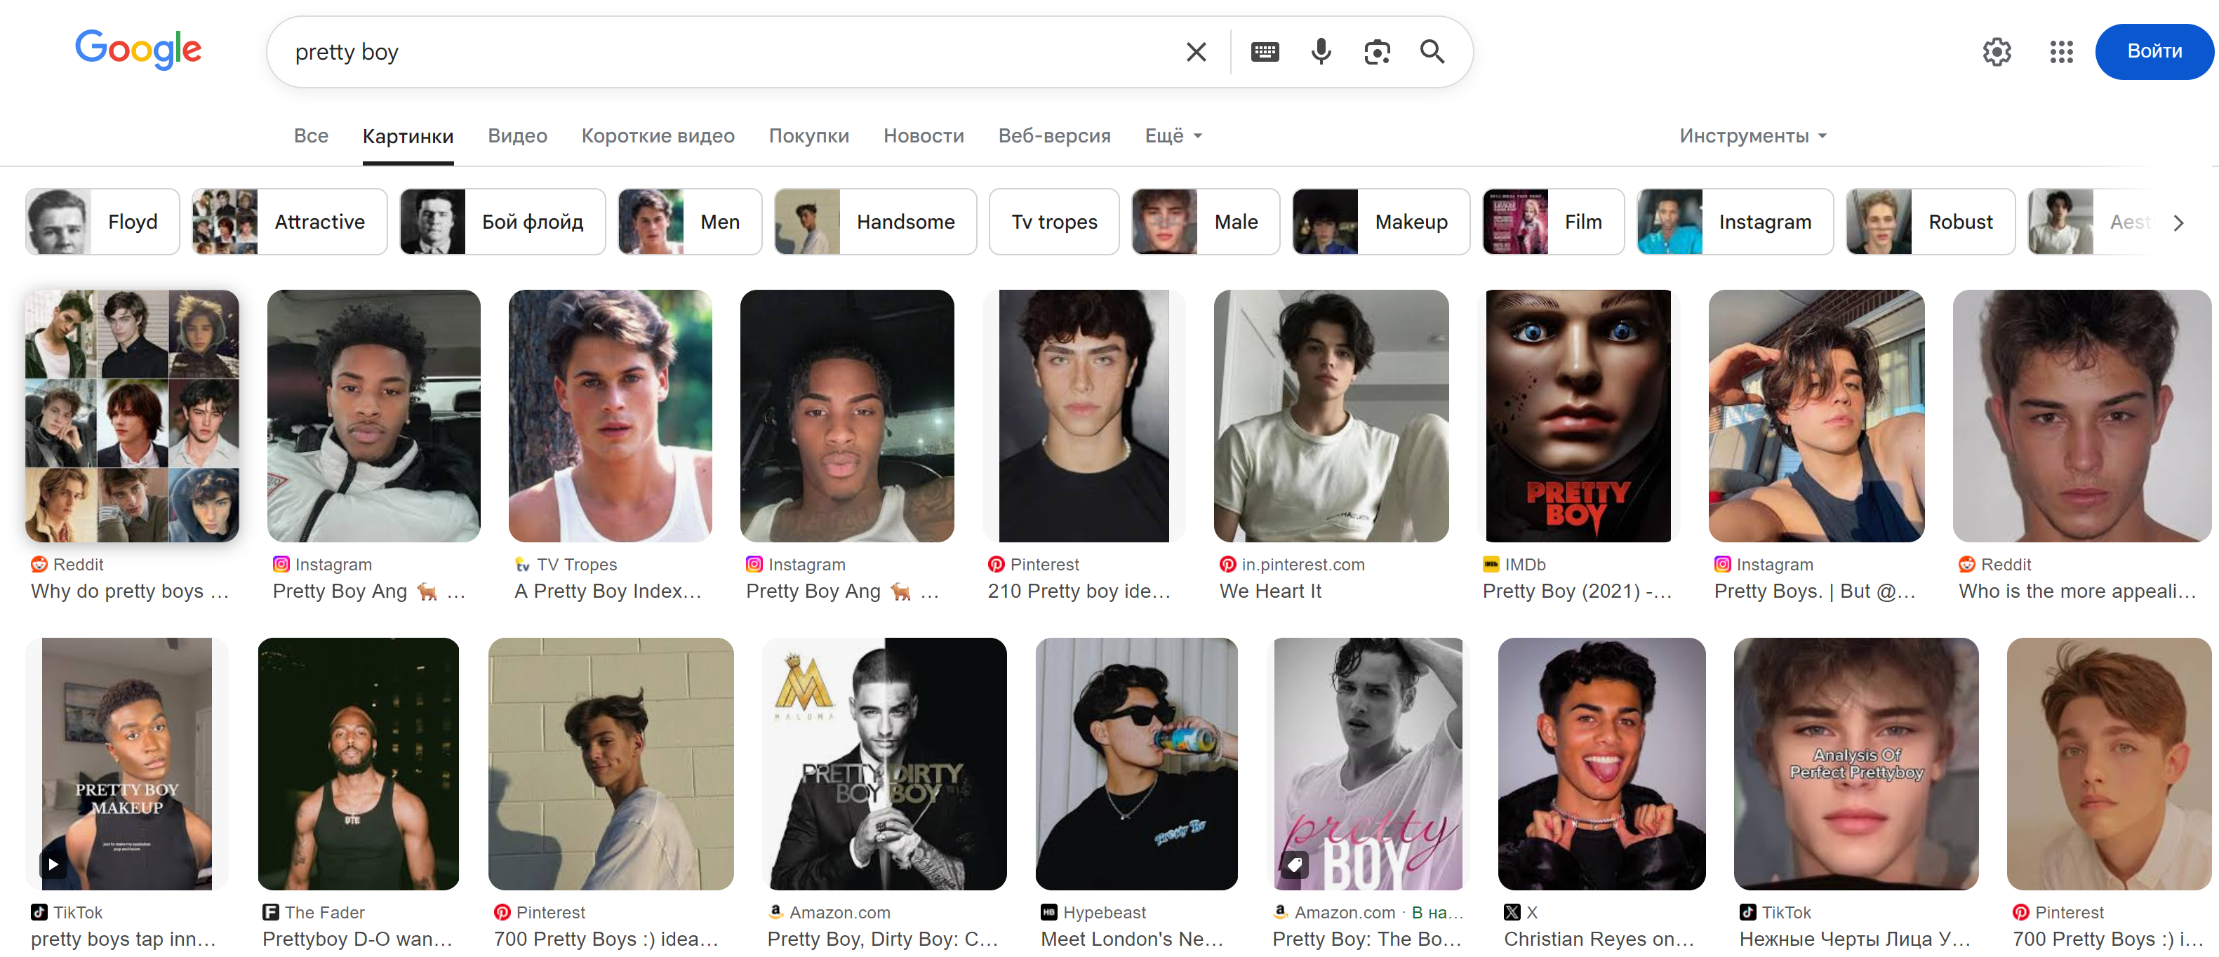2219x957 pixels.
Task: Click Hypebeast source icon
Action: tap(1048, 912)
